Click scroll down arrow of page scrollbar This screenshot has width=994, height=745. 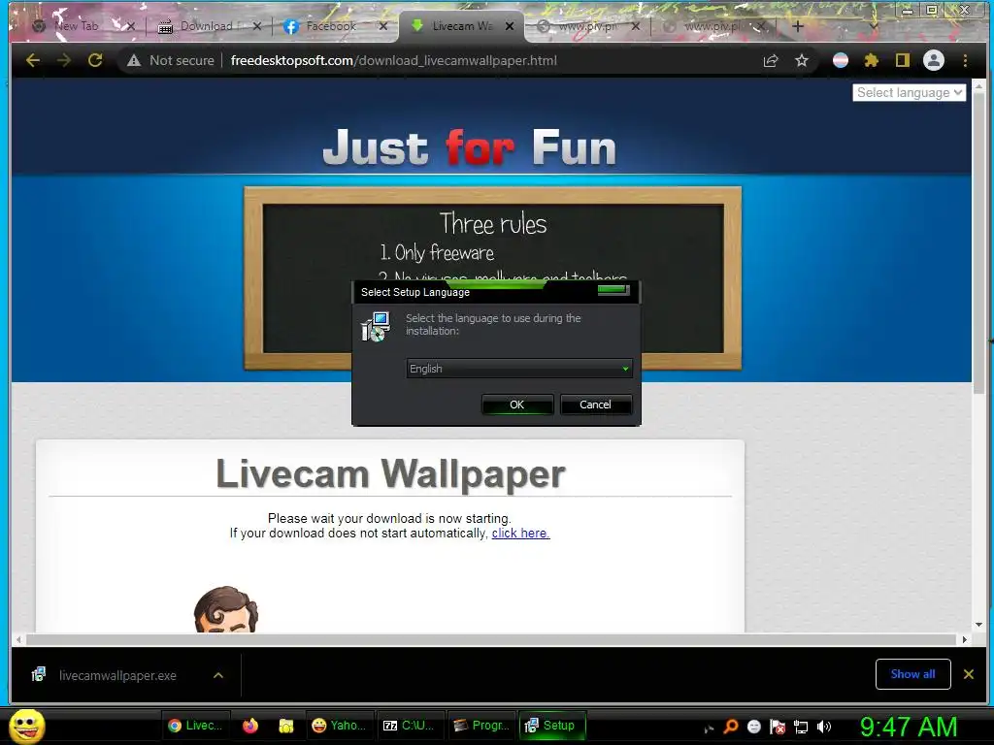(978, 625)
